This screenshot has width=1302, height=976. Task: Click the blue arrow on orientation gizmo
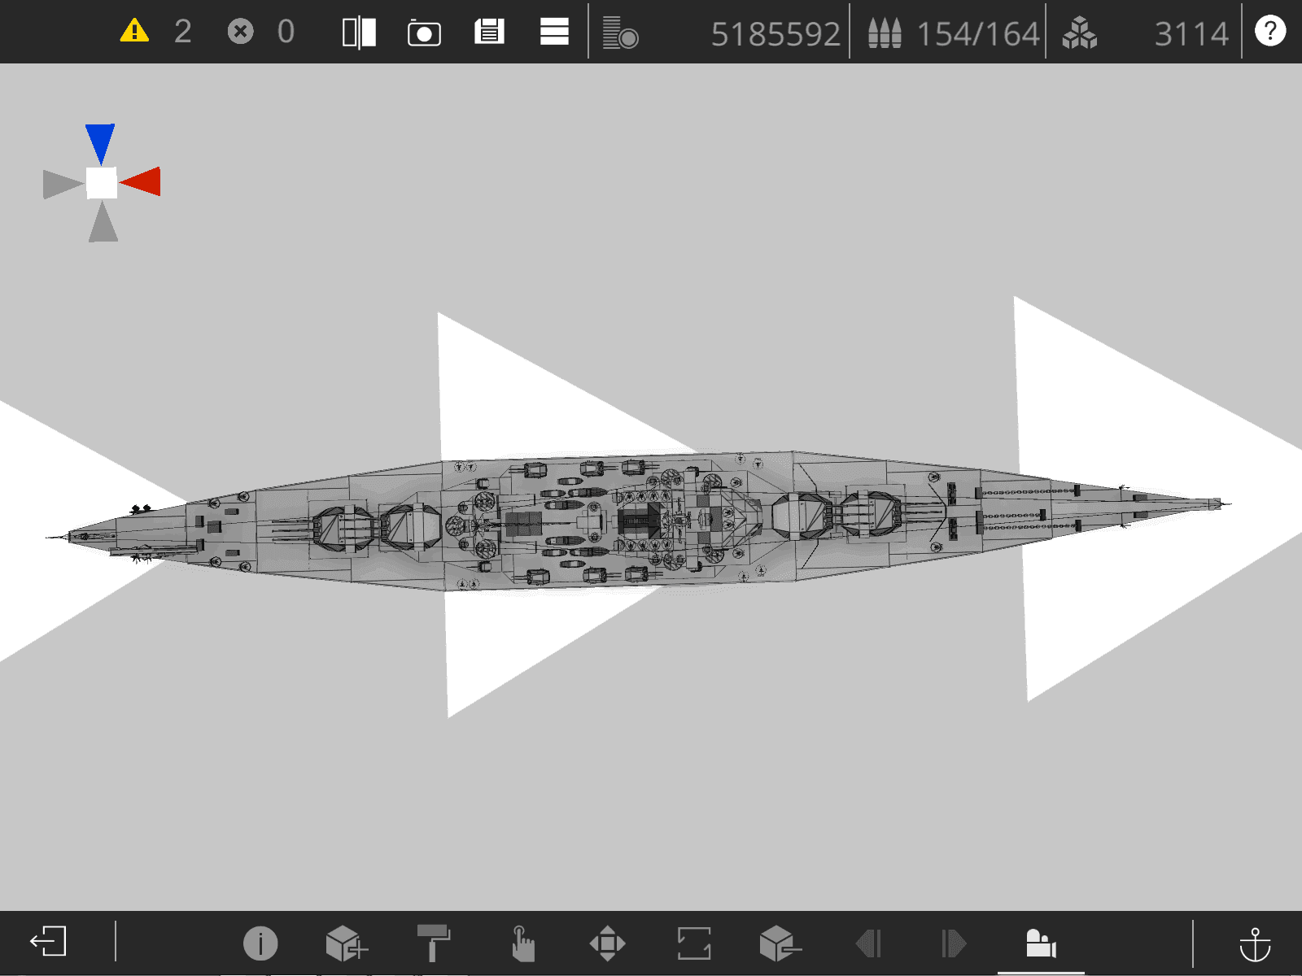tap(100, 144)
